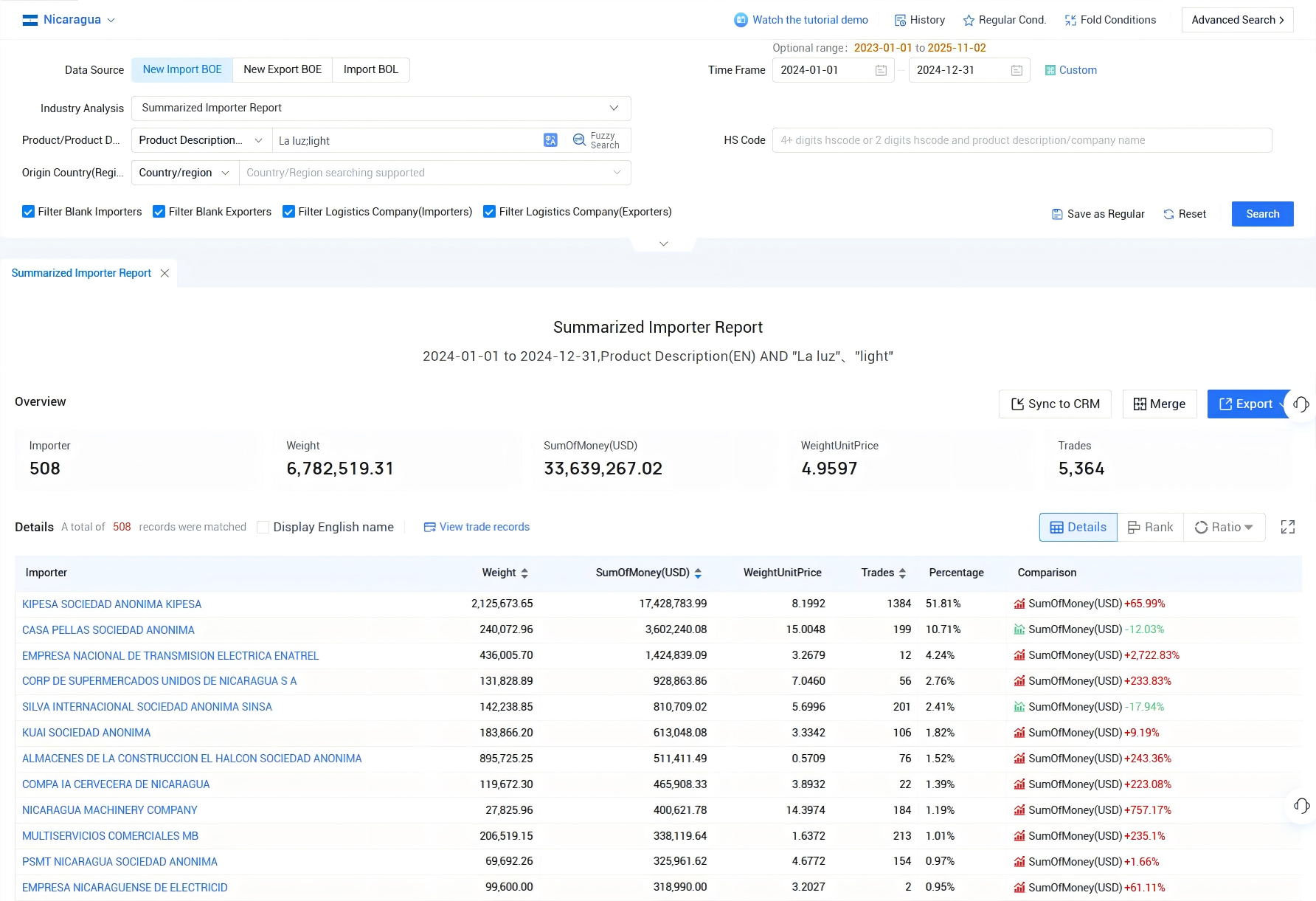Click the translate icon in product description field

tap(550, 140)
